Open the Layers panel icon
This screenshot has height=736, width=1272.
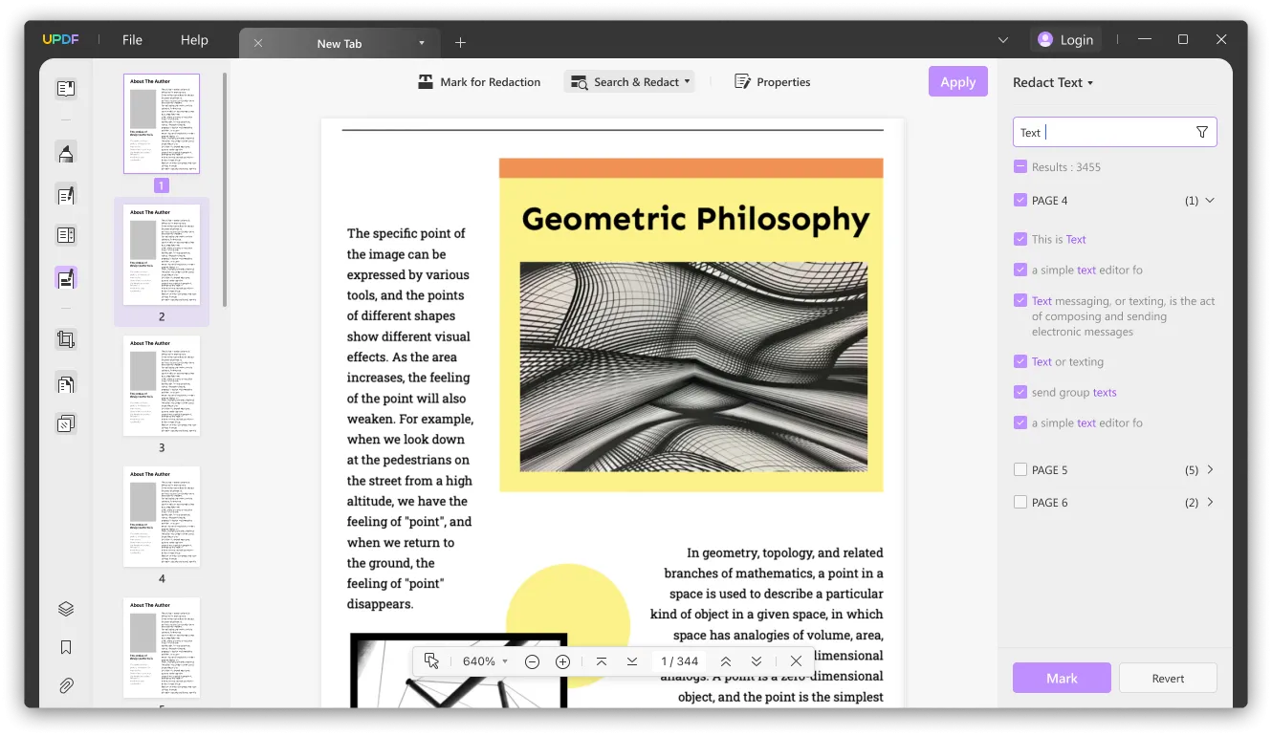pos(66,609)
